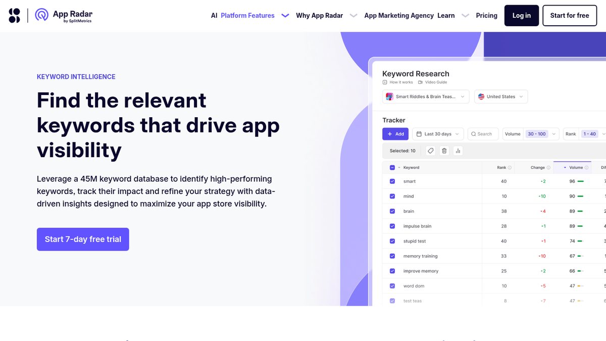
Task: Open the AI menu item
Action: (214, 16)
